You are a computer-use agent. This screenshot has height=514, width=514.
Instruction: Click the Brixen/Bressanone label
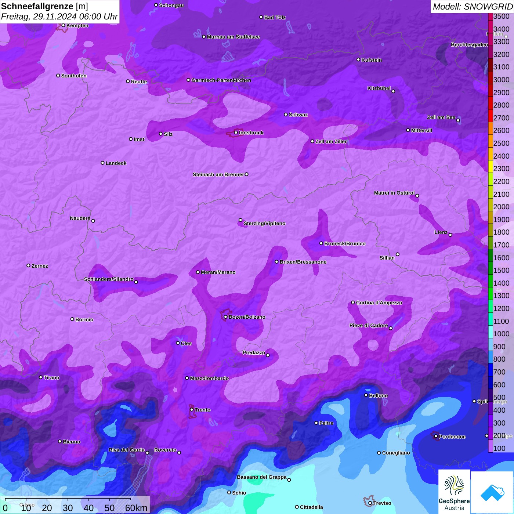pos(303,262)
